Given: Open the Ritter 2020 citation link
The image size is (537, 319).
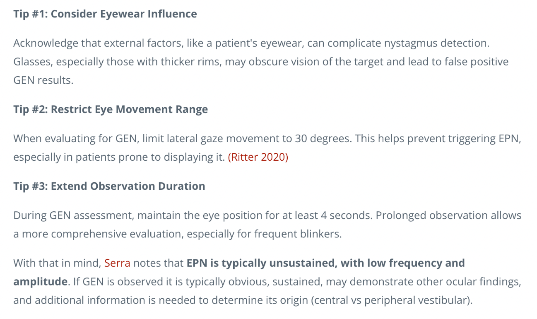Looking at the screenshot, I should (258, 157).
